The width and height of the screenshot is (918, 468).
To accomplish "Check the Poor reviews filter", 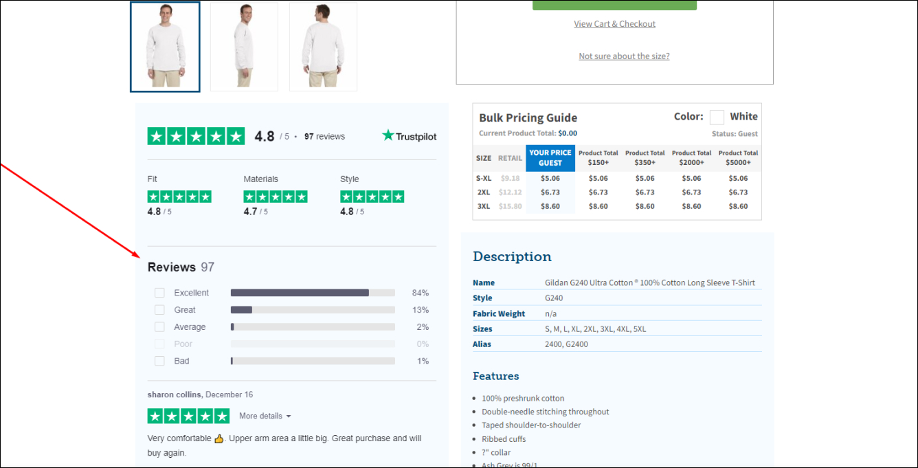I will (x=159, y=344).
